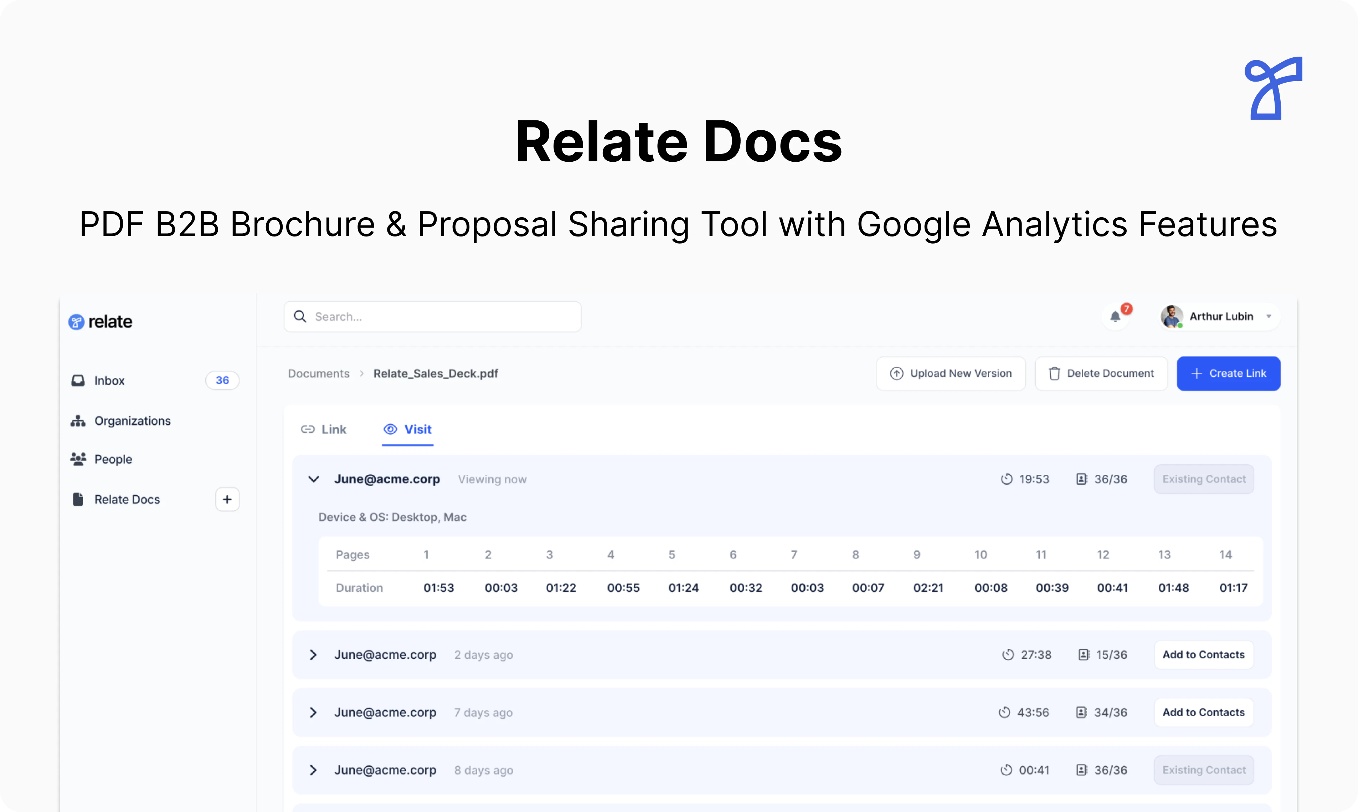Screen dimensions: 1358x812
Task: Click the plus icon next to Relate Docs
Action: [x=227, y=499]
